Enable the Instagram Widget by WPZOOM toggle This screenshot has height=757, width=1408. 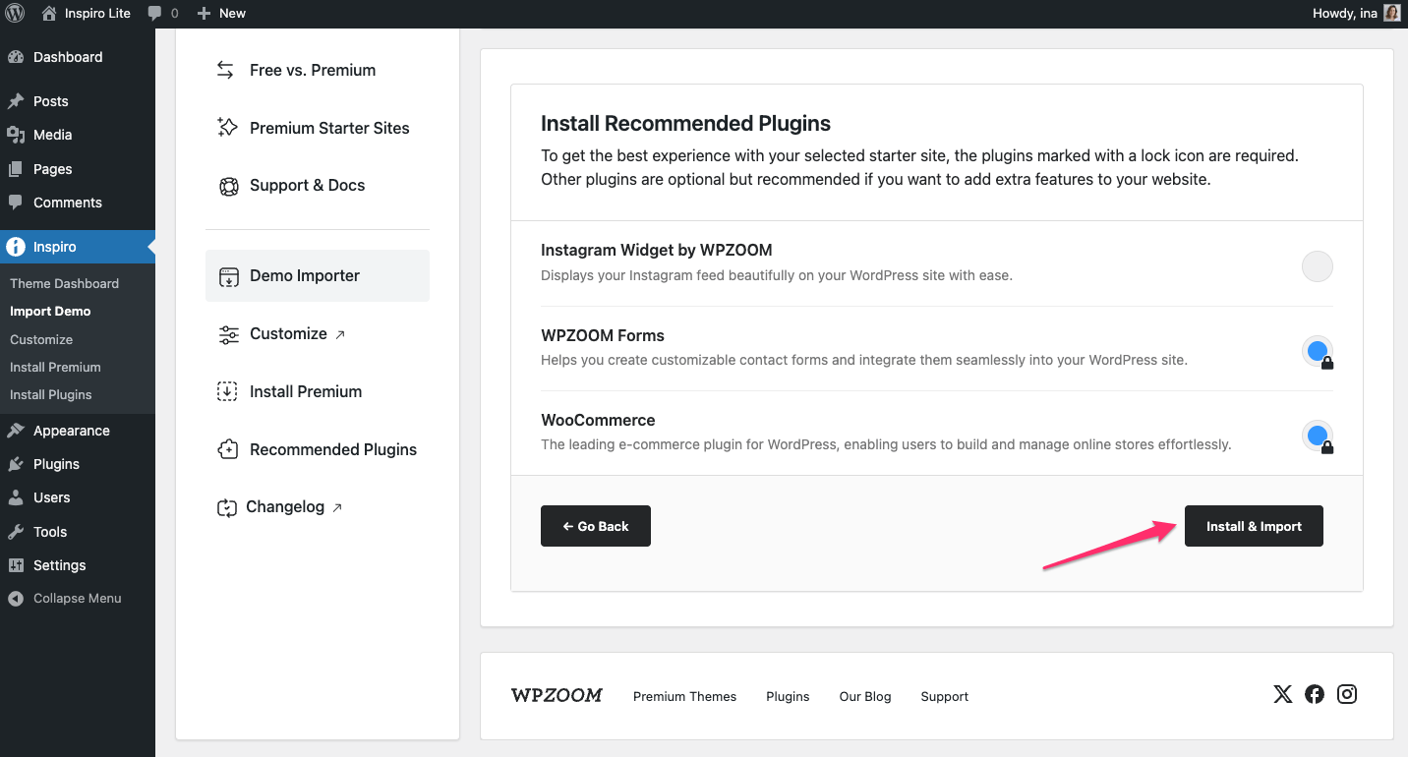1317,266
